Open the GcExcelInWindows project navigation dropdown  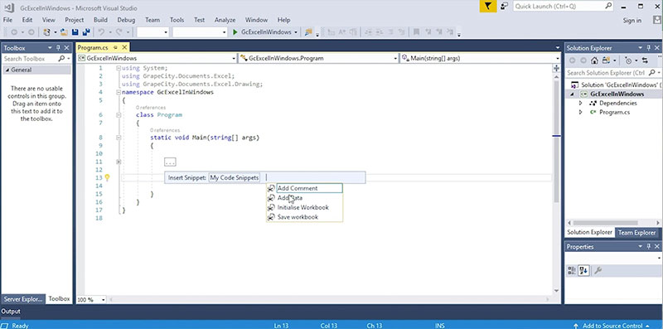234,58
